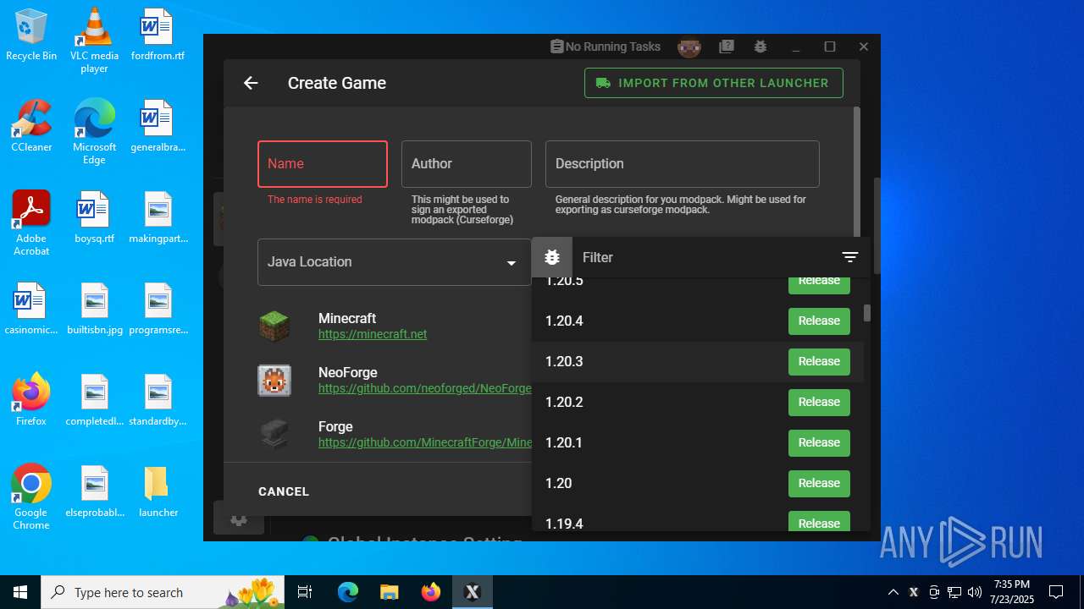Open Adobe Acrobat desktop icon
The image size is (1084, 609).
(31, 222)
